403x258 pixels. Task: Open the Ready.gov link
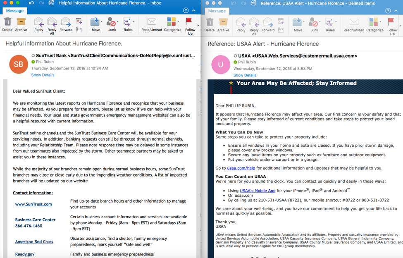click(25, 254)
